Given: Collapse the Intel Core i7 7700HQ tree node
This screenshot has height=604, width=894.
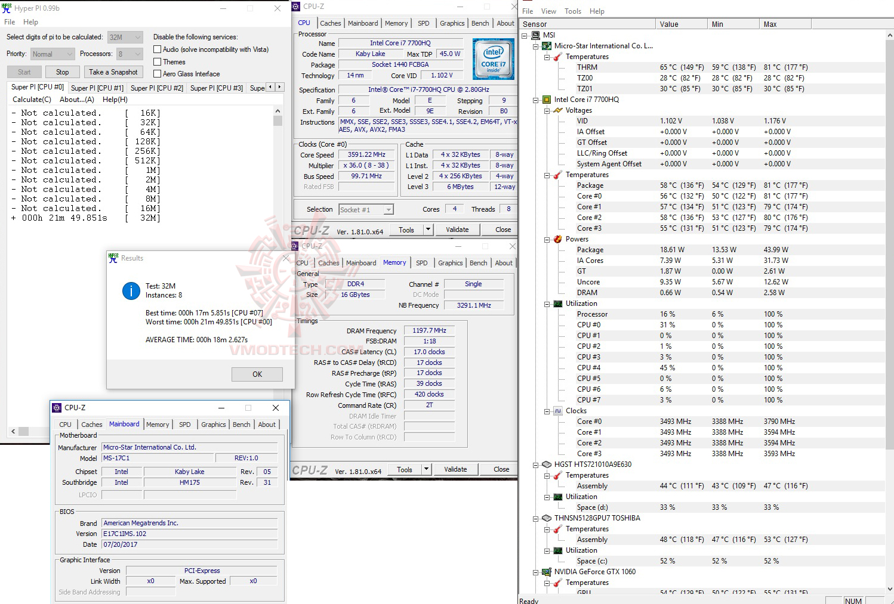Looking at the screenshot, I should pos(537,100).
